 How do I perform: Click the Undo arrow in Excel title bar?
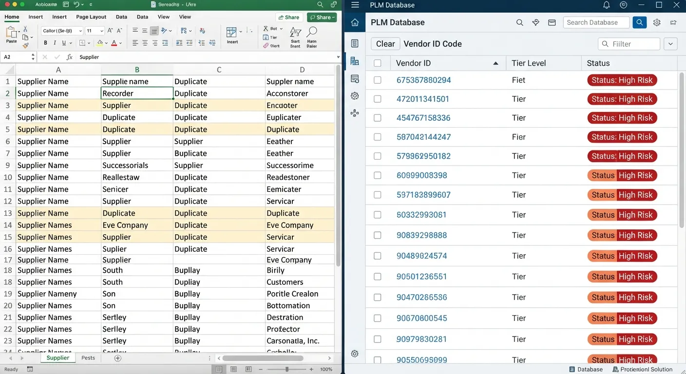click(76, 4)
